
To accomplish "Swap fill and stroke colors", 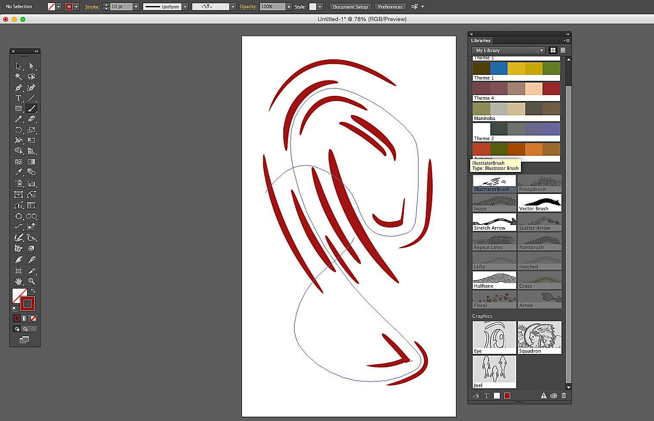I will 33,291.
